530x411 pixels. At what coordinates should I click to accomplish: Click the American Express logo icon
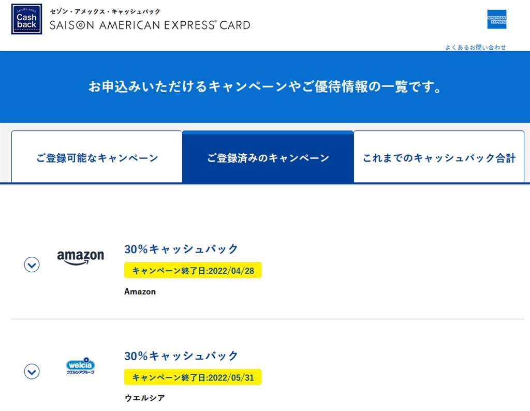pos(496,19)
